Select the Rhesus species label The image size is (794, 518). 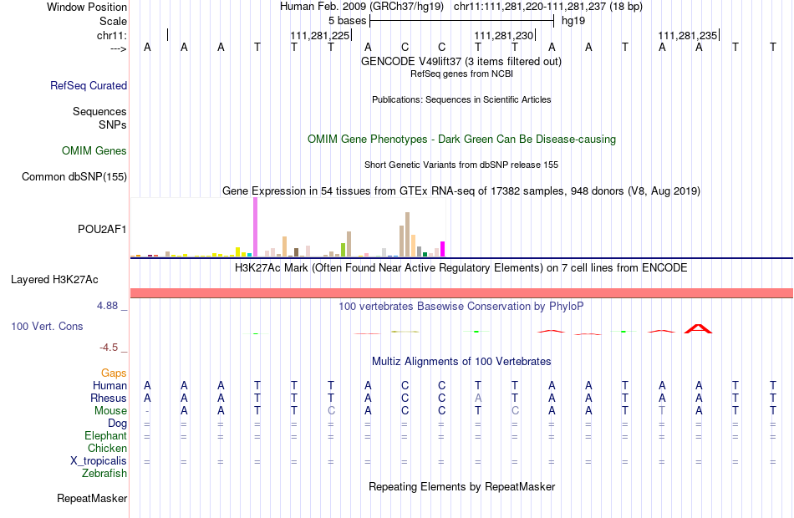pyautogui.click(x=109, y=399)
